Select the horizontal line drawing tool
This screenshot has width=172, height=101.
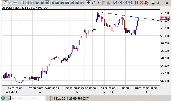pyautogui.click(x=125, y=3)
